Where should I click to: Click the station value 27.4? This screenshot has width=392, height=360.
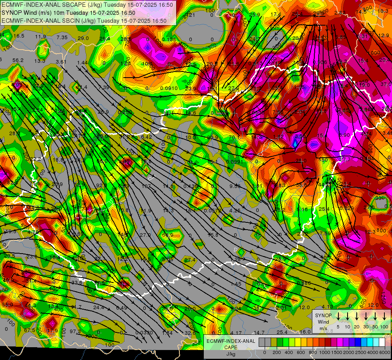click(x=190, y=260)
